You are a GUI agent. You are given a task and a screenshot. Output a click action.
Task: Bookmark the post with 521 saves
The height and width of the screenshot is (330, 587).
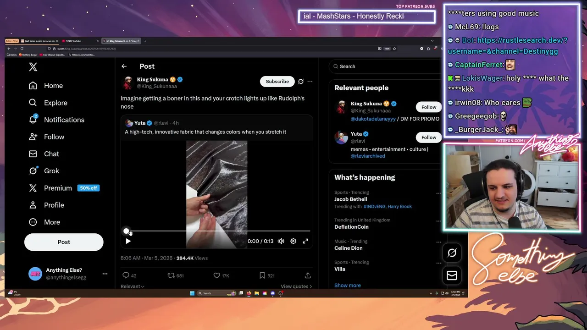click(262, 275)
